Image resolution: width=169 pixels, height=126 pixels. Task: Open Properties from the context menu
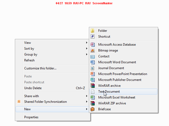pos(52,117)
